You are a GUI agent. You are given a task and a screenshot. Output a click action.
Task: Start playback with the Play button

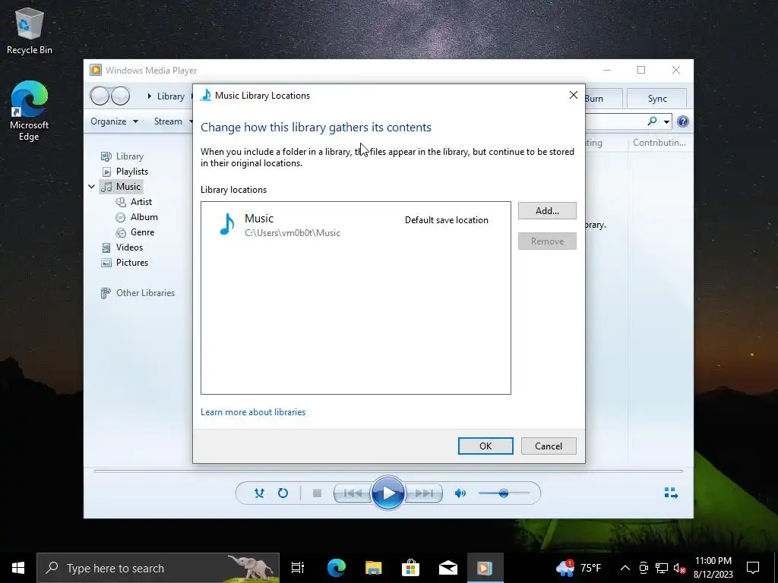click(x=388, y=493)
